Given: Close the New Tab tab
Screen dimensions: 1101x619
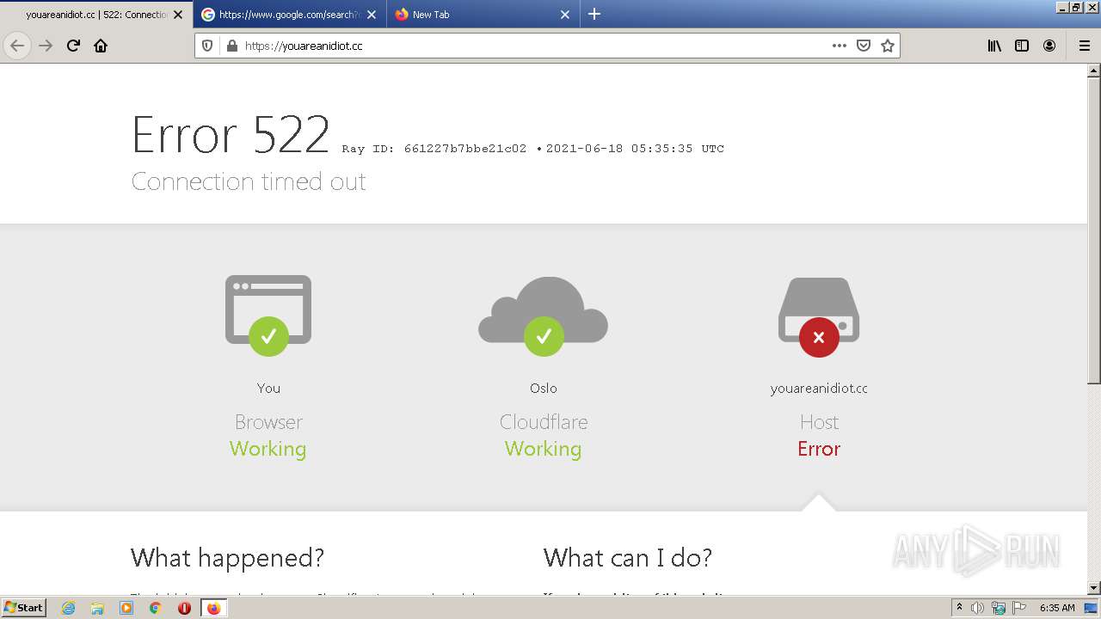Looking at the screenshot, I should (x=565, y=15).
